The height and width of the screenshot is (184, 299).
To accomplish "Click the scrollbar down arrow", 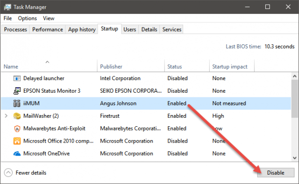I will 295,158.
